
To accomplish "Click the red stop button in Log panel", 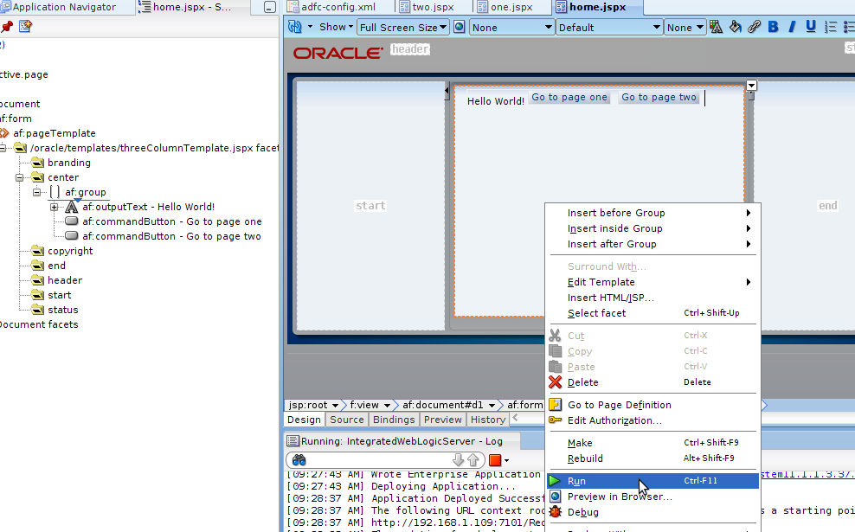I will click(x=495, y=460).
